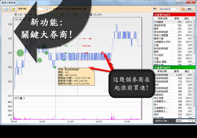Click the volume spike near 13:30
This screenshot has width=197, height=138.
(141, 110)
